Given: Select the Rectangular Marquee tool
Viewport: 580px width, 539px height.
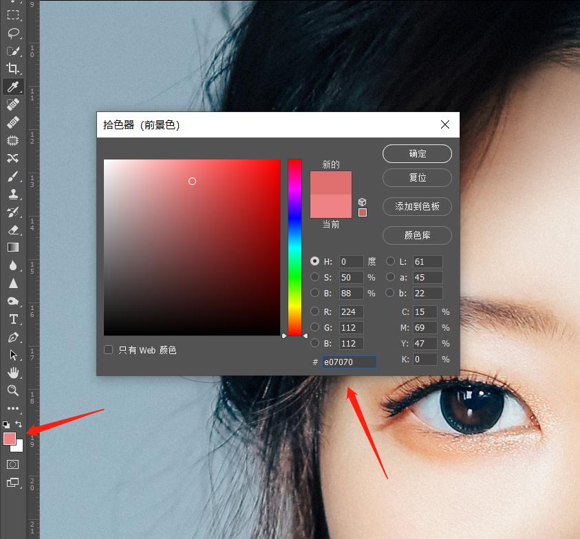Looking at the screenshot, I should 13,15.
